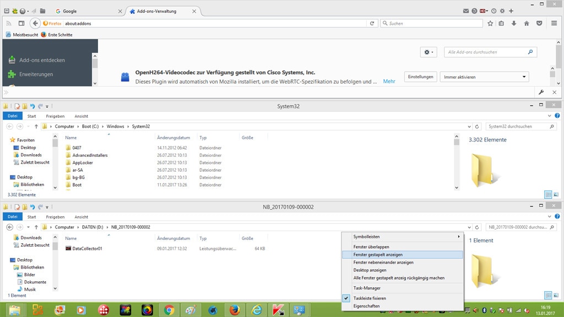Open the Firefox downloads arrow
Screen dimensions: 564x317
(x=514, y=23)
